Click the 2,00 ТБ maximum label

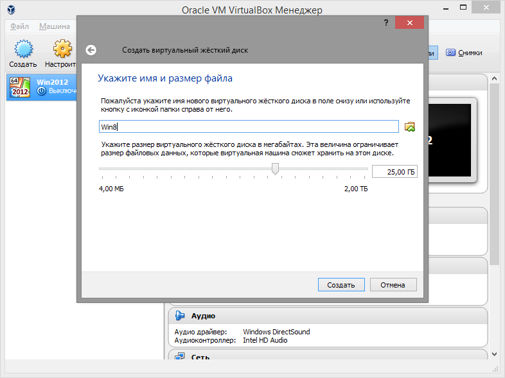point(356,189)
